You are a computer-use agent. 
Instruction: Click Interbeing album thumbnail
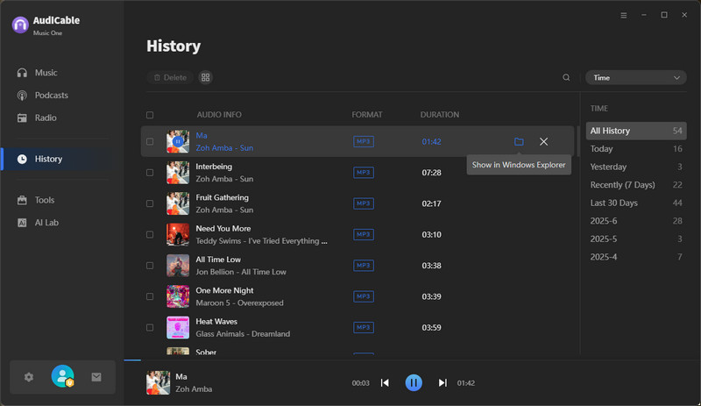point(178,173)
